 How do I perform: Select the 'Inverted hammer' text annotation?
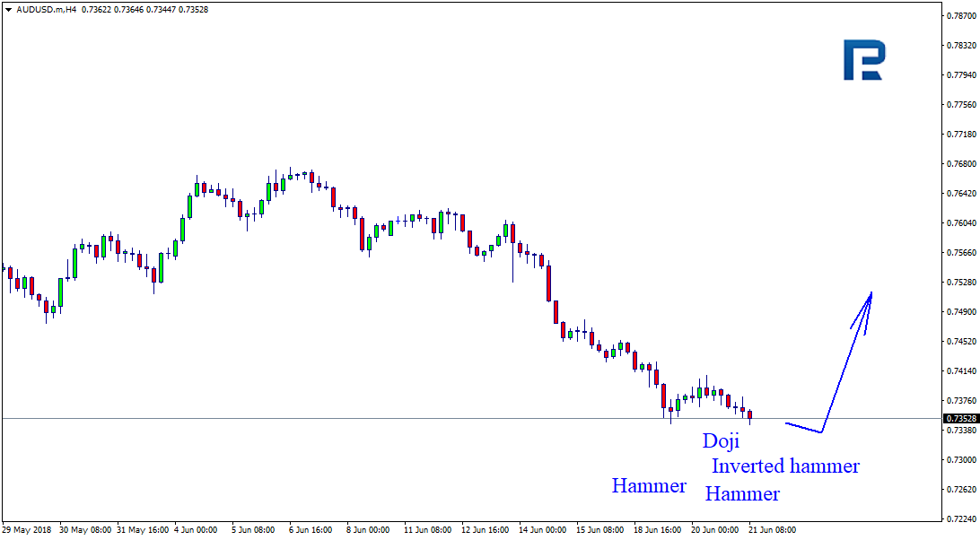[x=785, y=466]
